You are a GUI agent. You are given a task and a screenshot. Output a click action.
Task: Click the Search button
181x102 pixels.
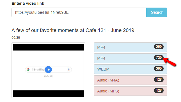pyautogui.click(x=157, y=12)
